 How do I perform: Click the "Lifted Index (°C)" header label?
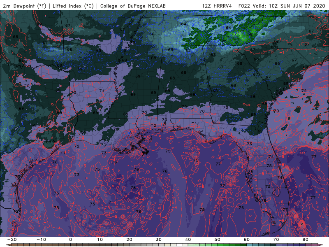73,6
